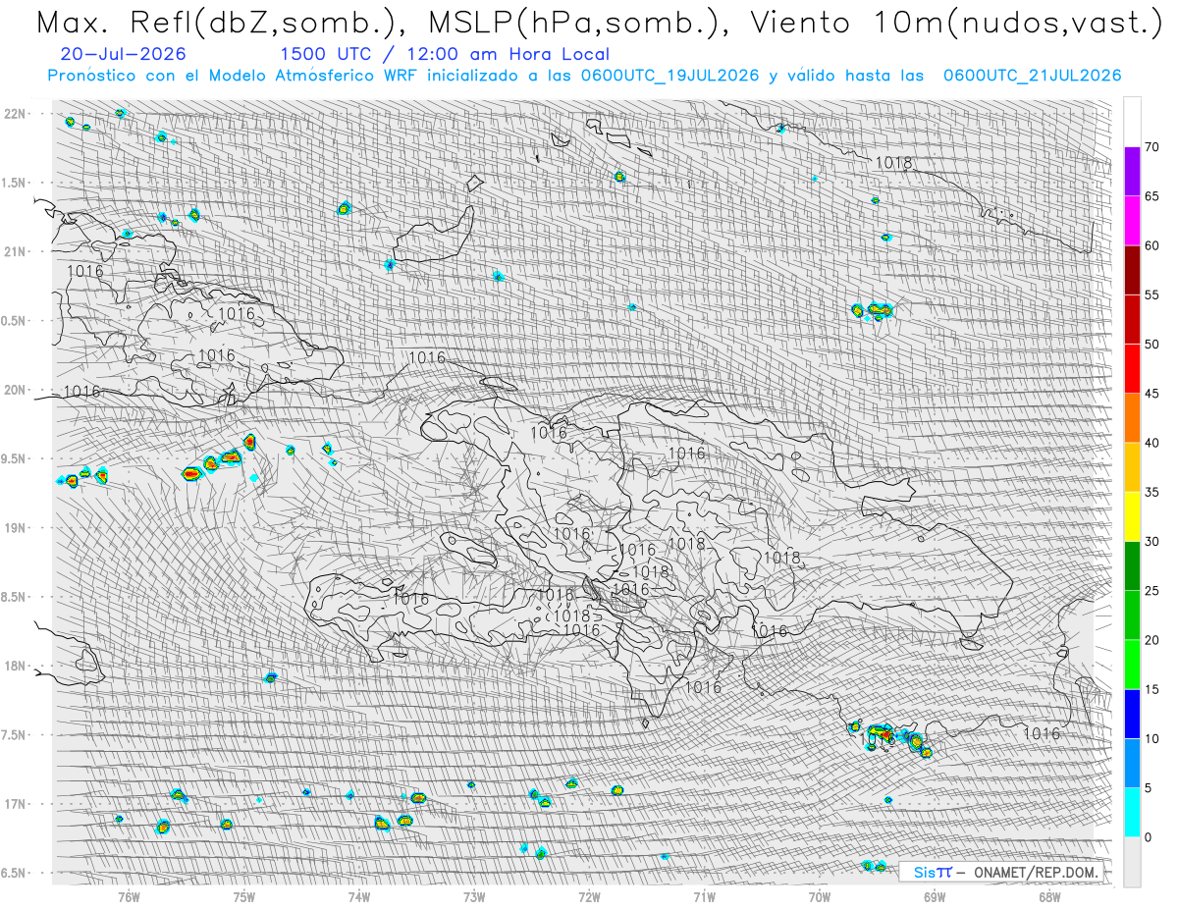Click the '0600UTC_19JUL2026' initialization time text
This screenshot has width=1178, height=910.
669,76
